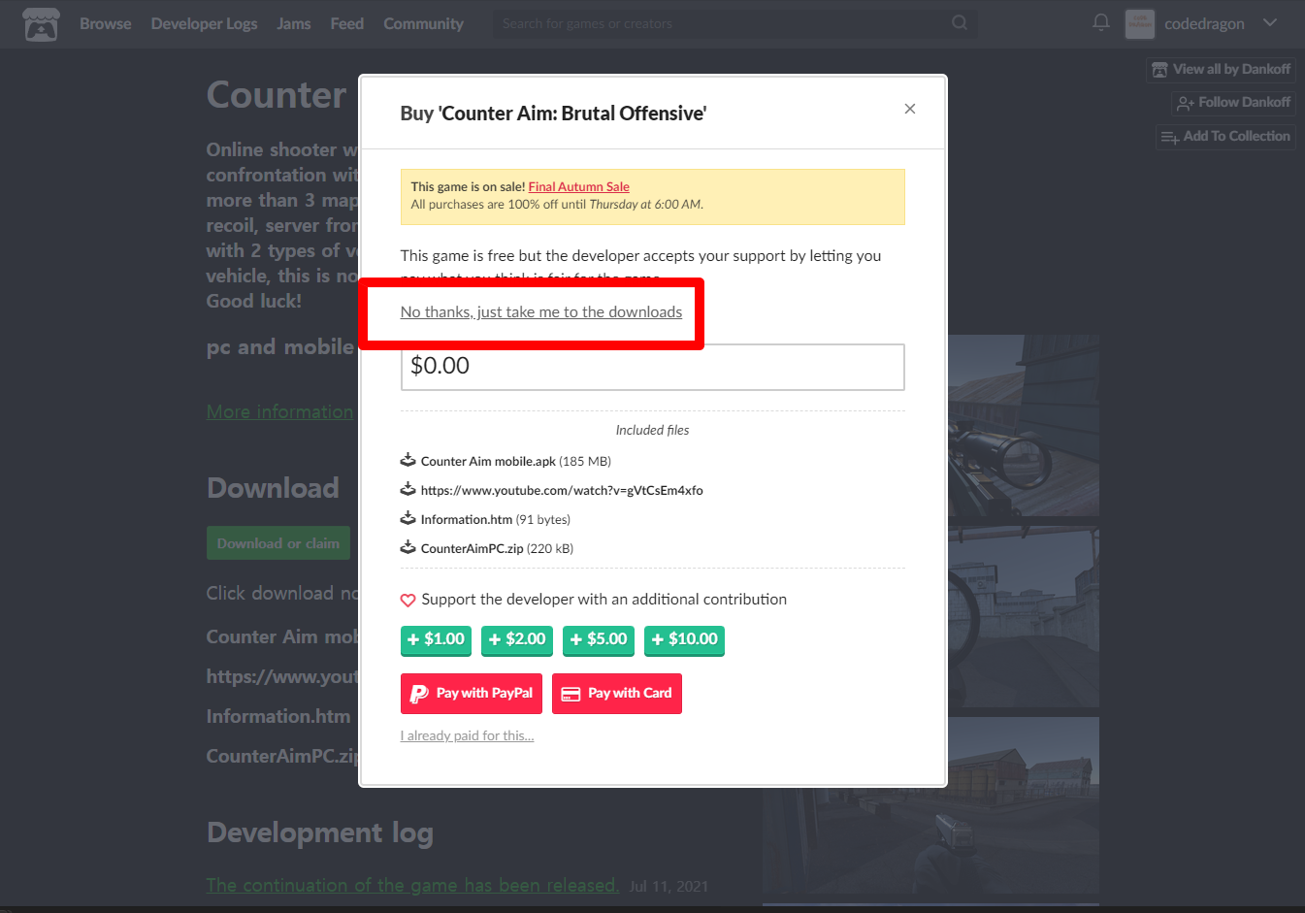
Task: Close the purchase dialog
Action: tap(910, 109)
